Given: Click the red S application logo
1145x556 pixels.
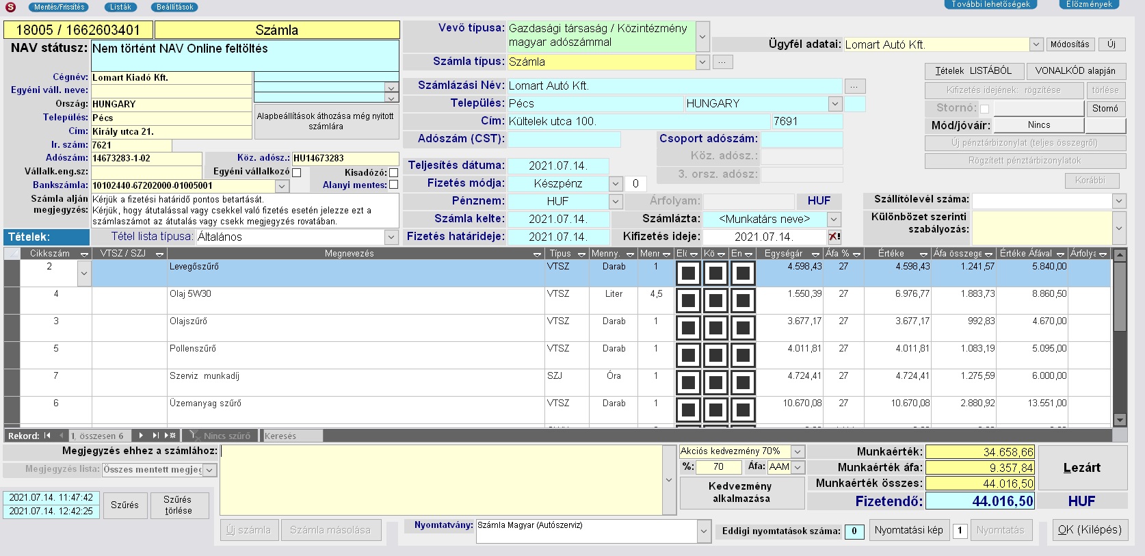Looking at the screenshot, I should tap(11, 6).
